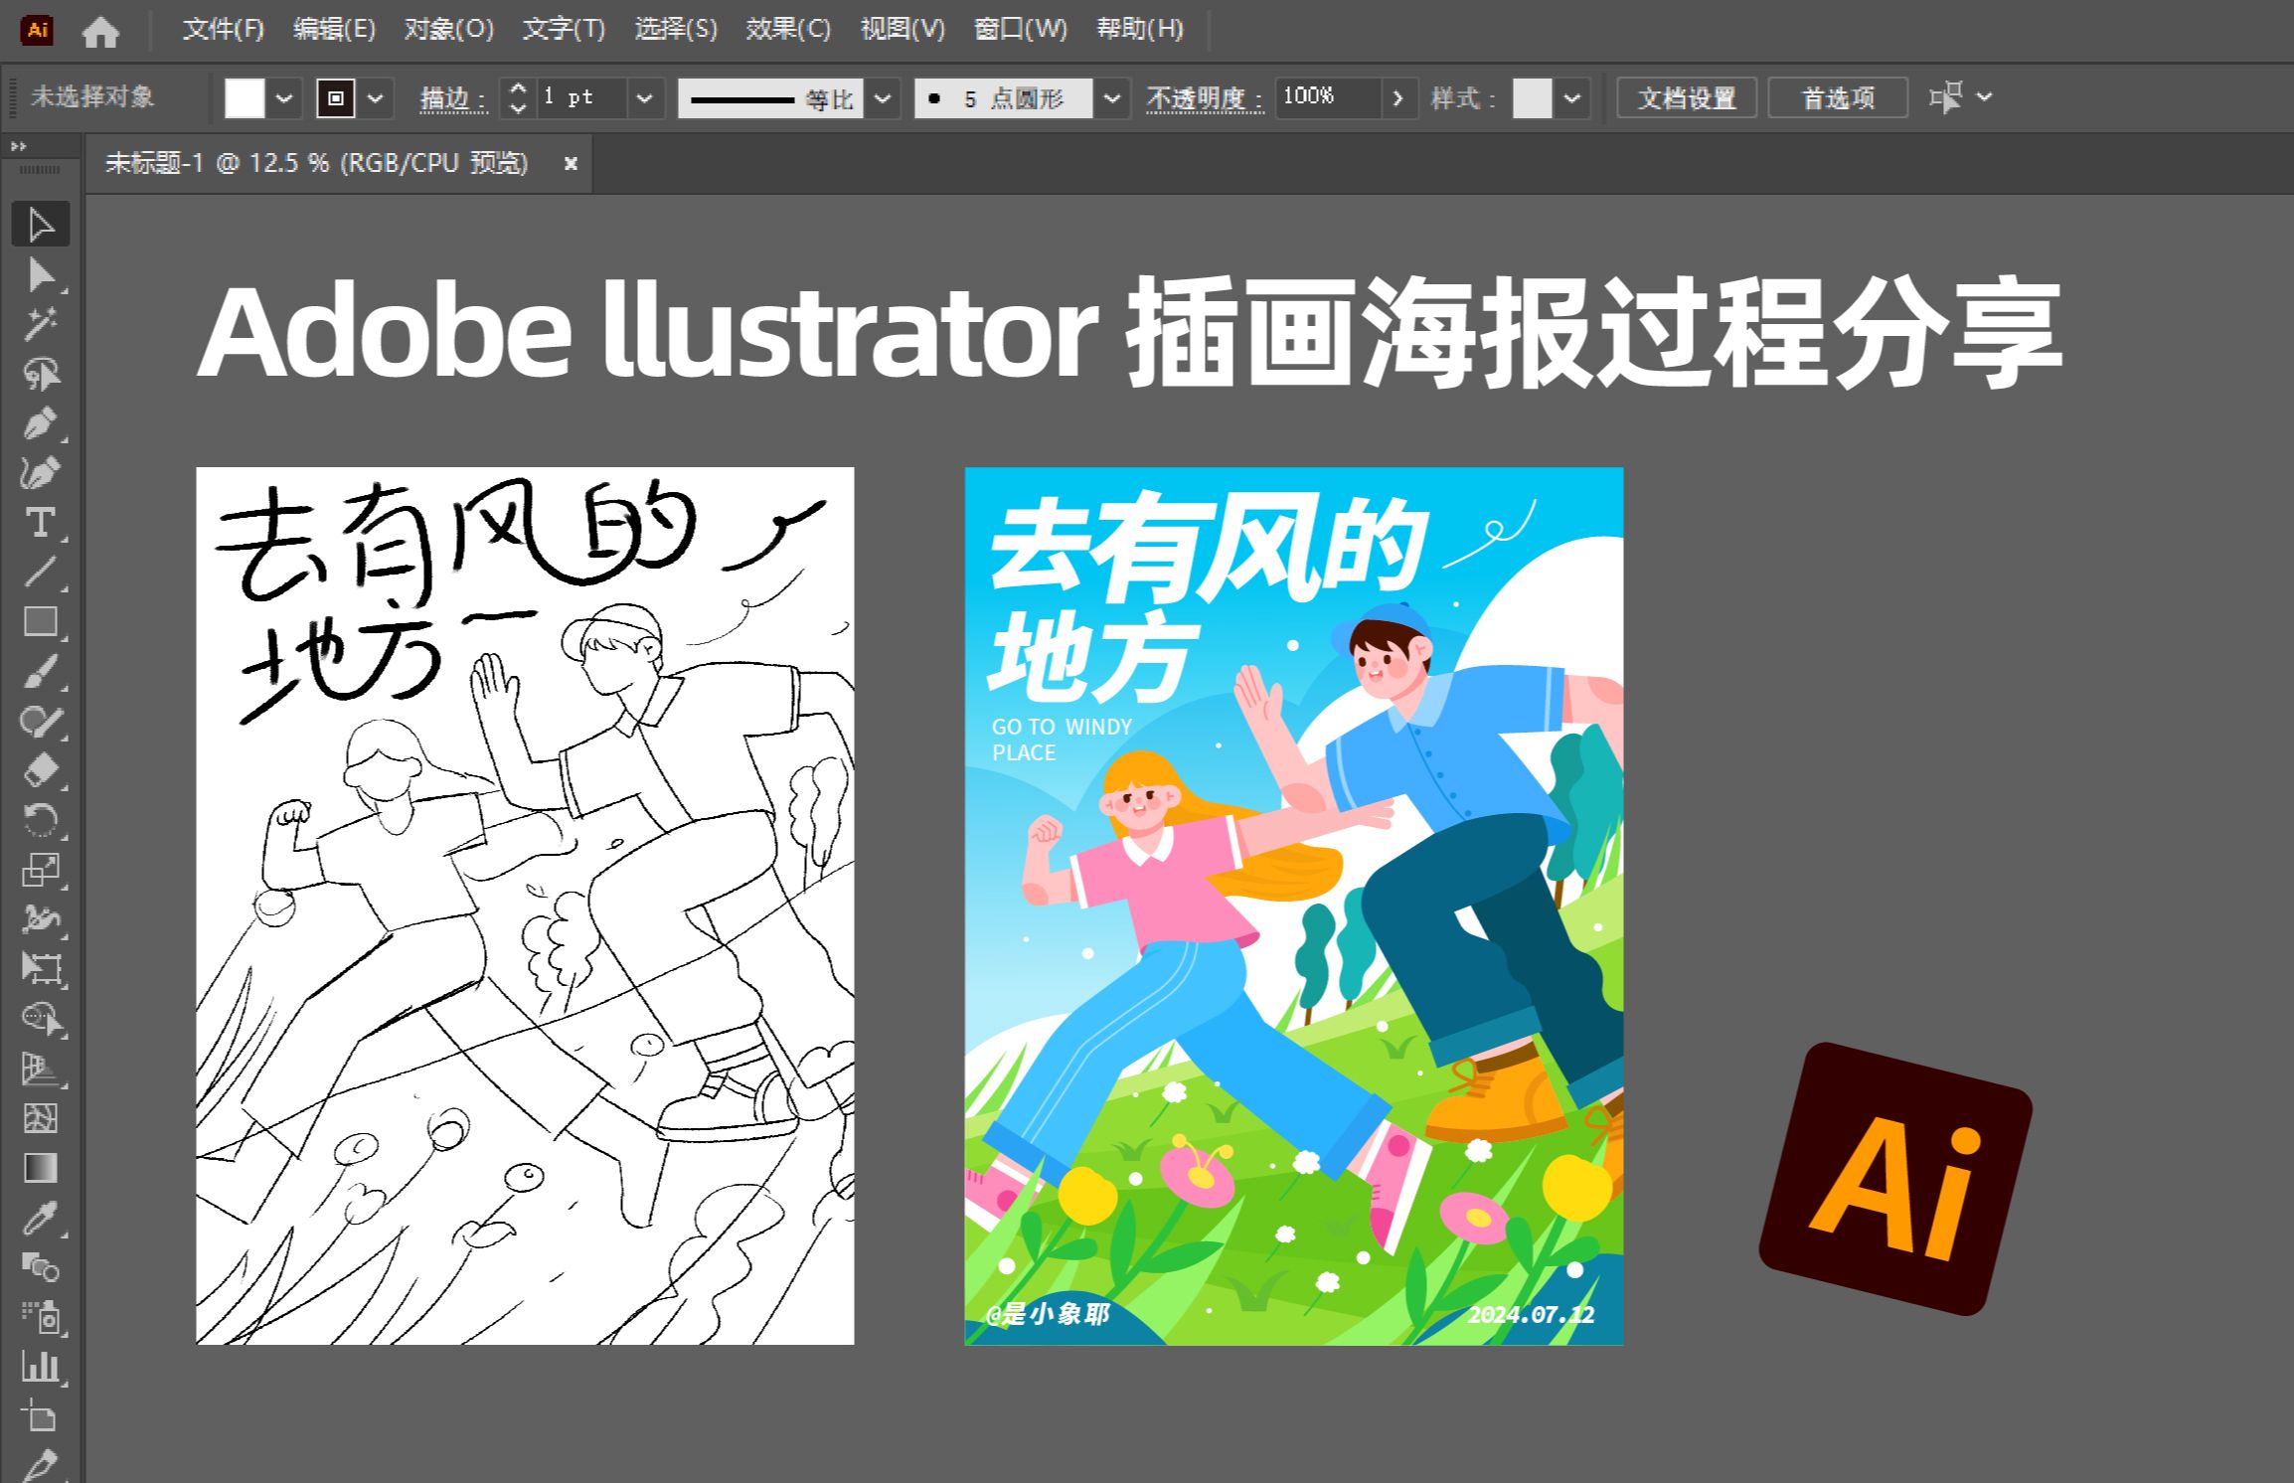Click the opacity 100% field
The width and height of the screenshot is (2294, 1483).
[1329, 98]
